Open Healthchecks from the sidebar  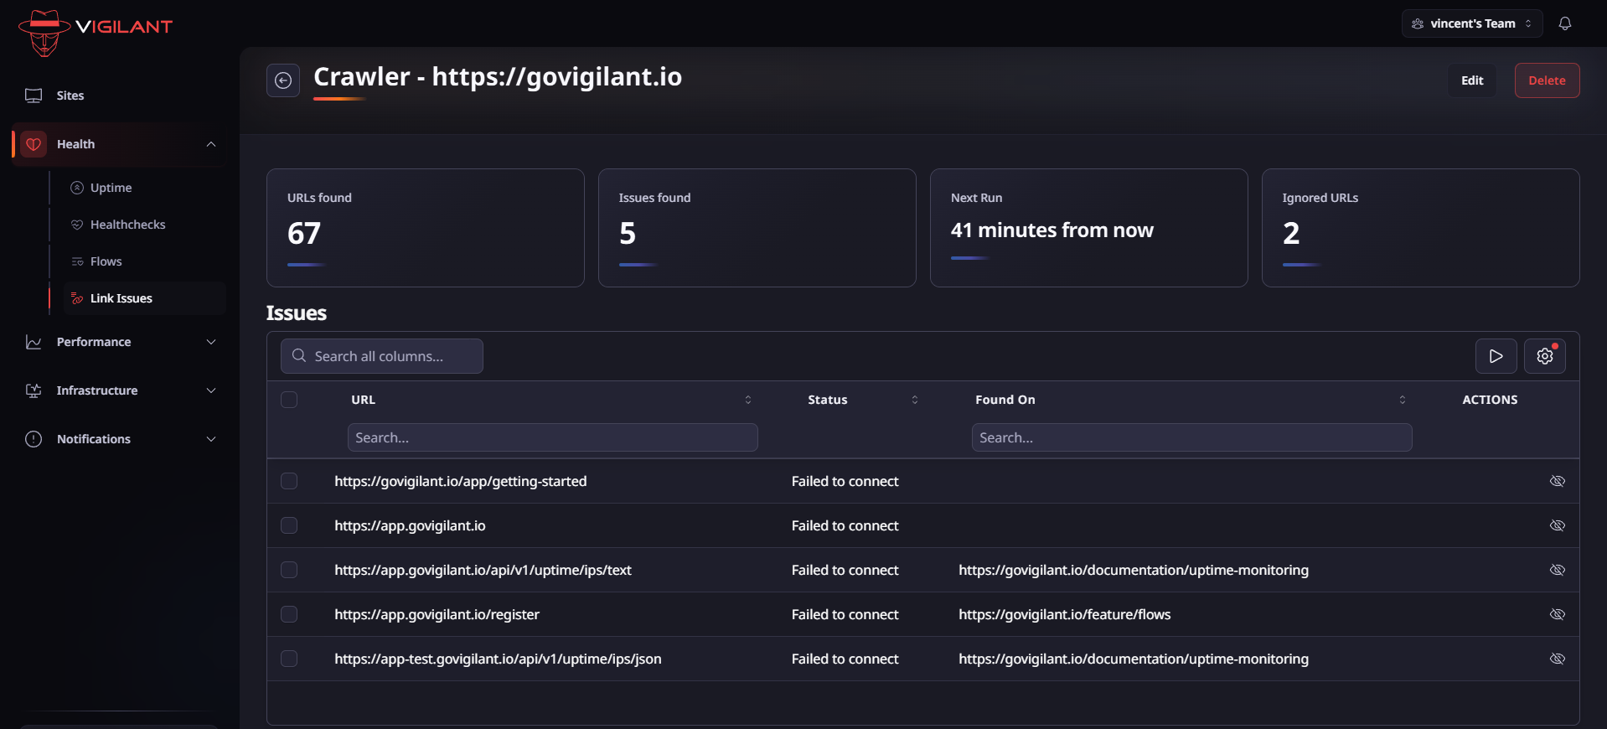click(x=127, y=225)
